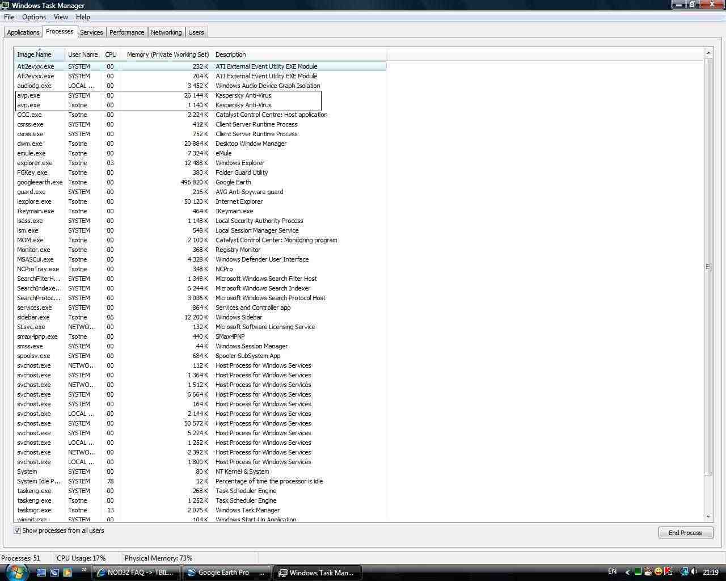Click the Switch Between Windows quick launch icon
This screenshot has width=726, height=581.
click(x=54, y=572)
